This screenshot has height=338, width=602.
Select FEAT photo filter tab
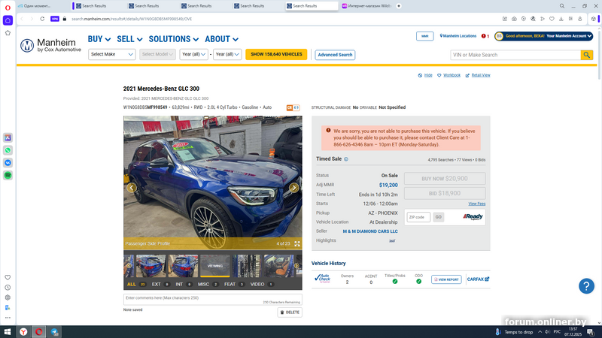(234, 285)
